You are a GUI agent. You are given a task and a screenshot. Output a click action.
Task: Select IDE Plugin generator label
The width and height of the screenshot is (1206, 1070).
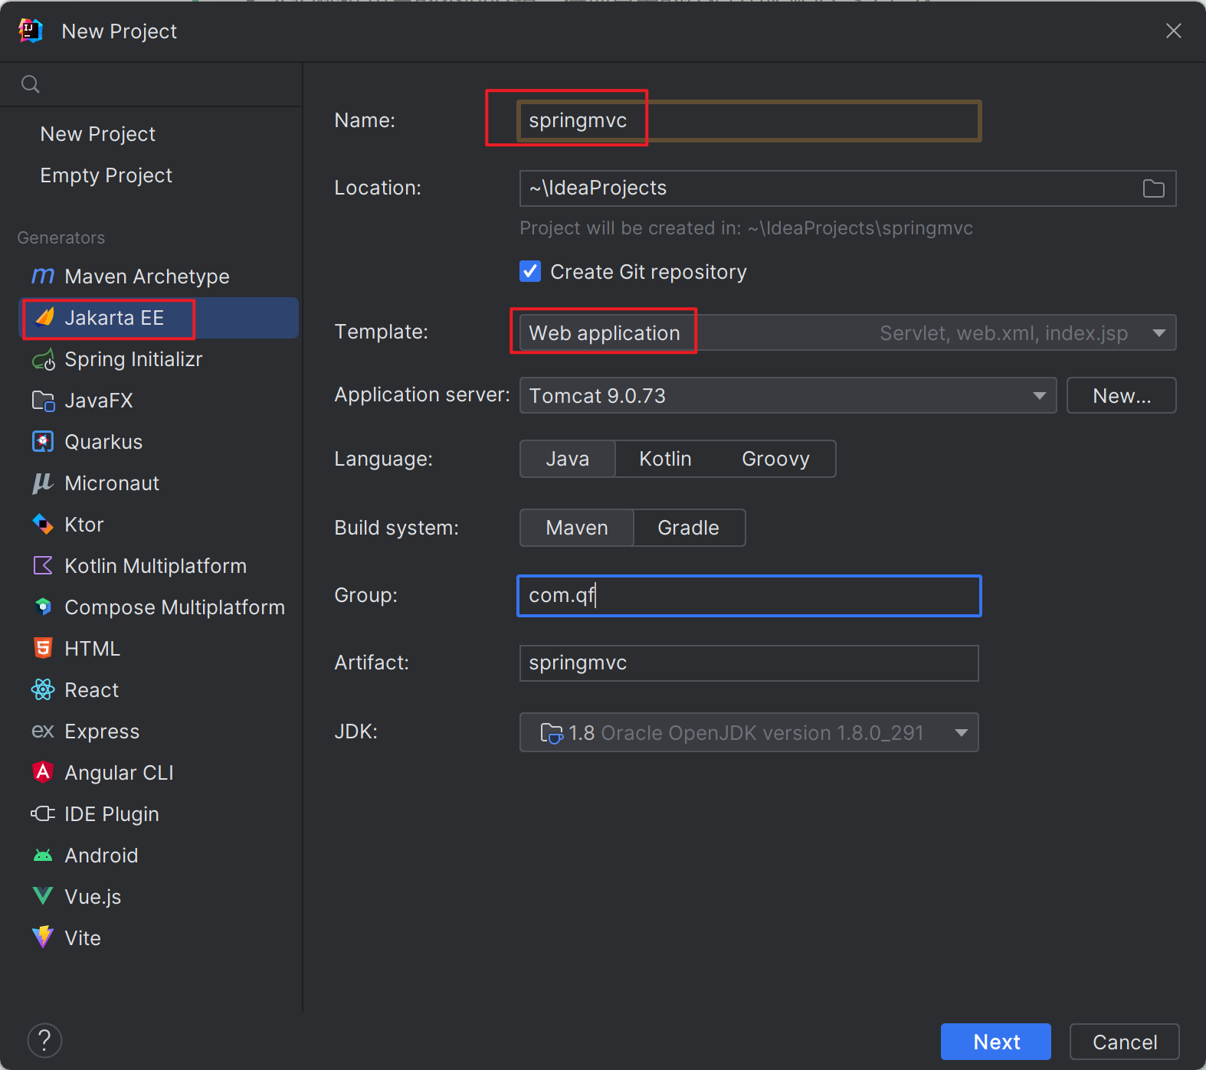click(112, 814)
